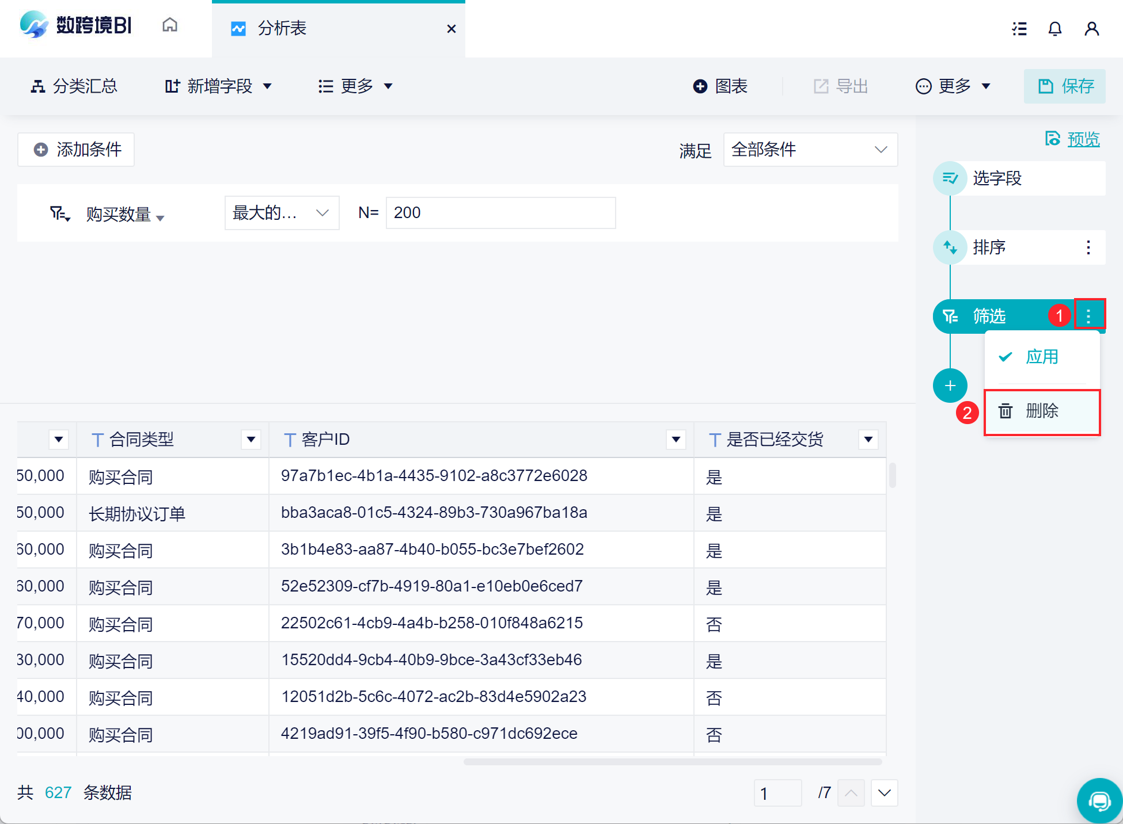Click the home icon

[x=170, y=25]
